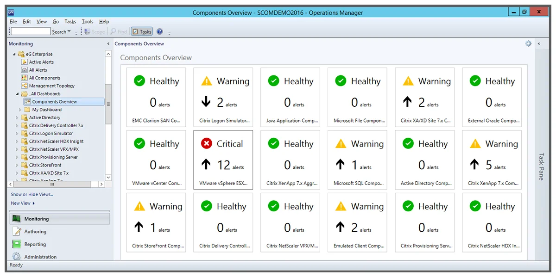Viewport: 556px width, 277px height.
Task: Expand the My Dashboard folder node
Action: [x=20, y=110]
